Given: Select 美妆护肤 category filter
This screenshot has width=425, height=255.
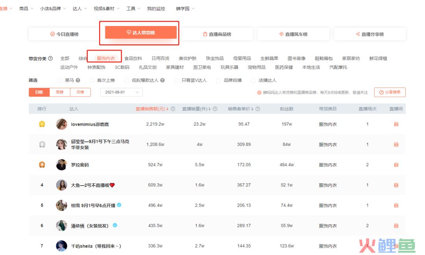Looking at the screenshot, I should pos(188,58).
